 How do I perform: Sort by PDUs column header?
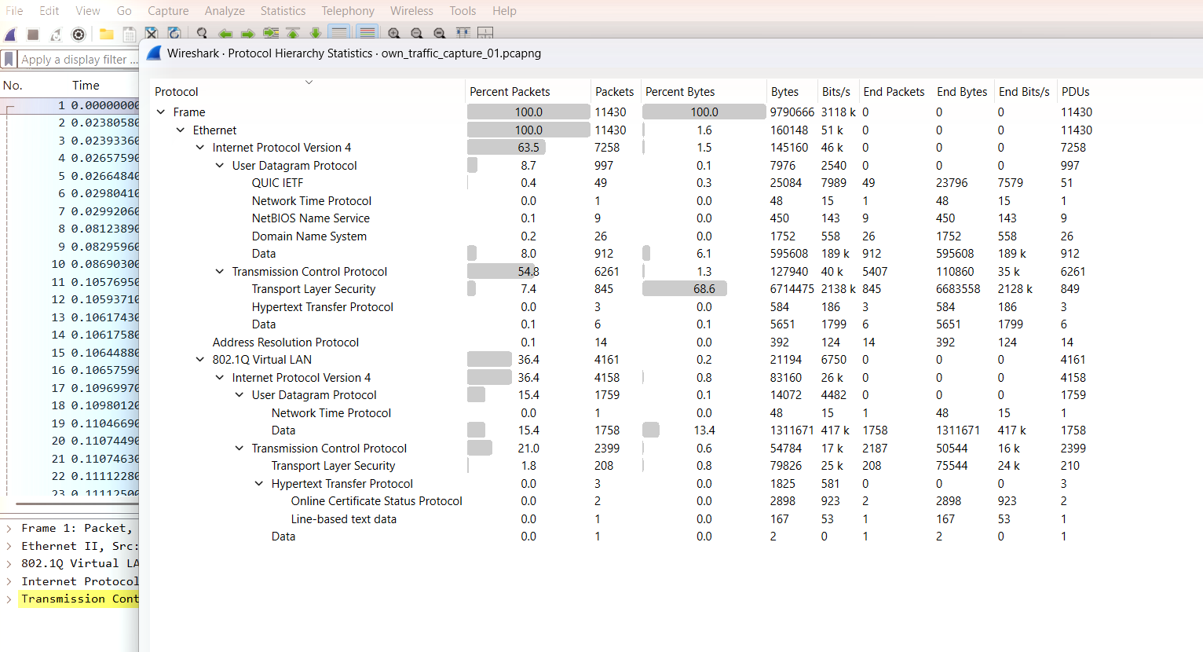1076,92
